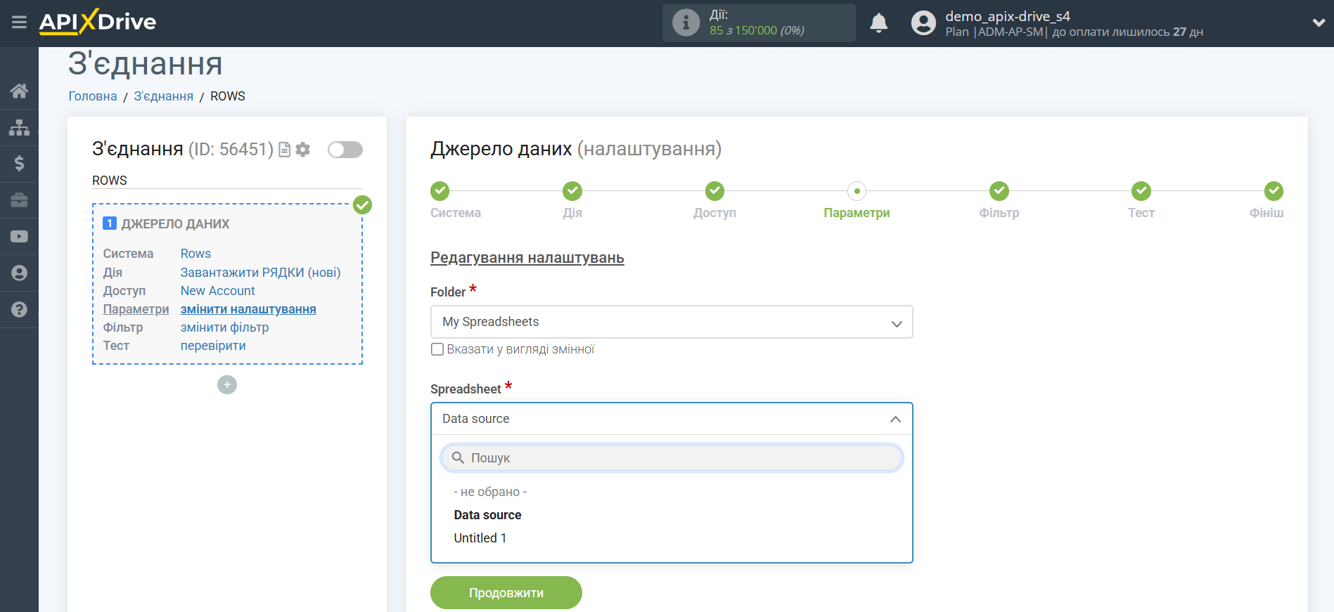The width and height of the screenshot is (1334, 612).
Task: Click the 'перевірити' test link
Action: 213,346
